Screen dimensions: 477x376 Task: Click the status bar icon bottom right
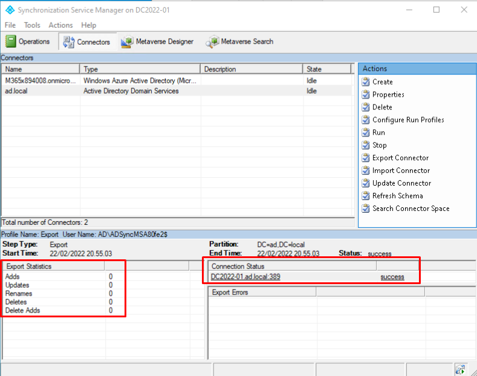[x=460, y=369]
